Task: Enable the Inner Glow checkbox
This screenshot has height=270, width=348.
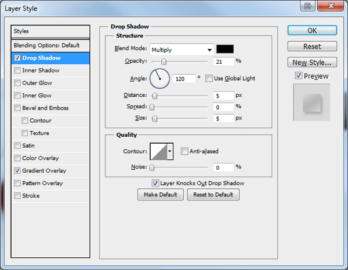Action: (x=17, y=96)
